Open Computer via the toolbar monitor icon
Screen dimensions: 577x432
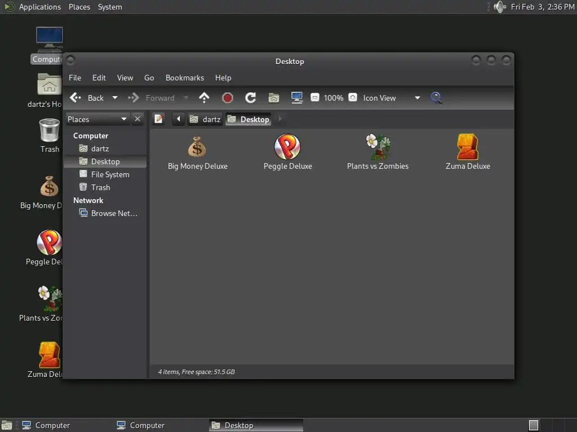coord(297,98)
